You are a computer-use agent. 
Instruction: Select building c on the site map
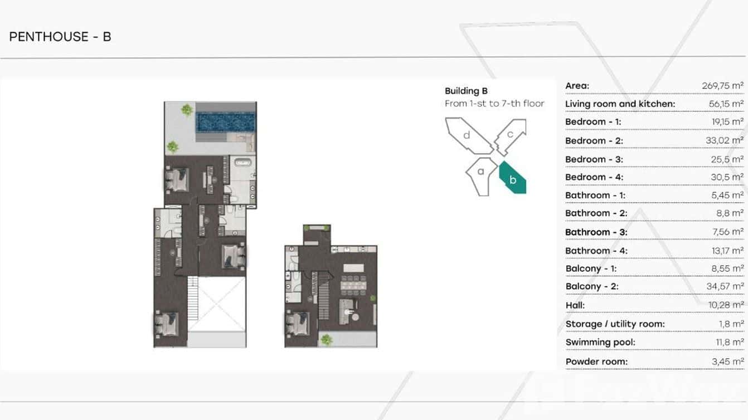pyautogui.click(x=509, y=136)
